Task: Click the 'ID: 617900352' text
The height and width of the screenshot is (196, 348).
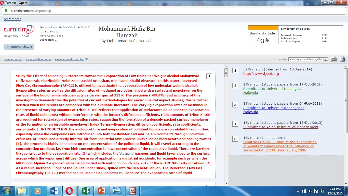Action: click(49, 32)
